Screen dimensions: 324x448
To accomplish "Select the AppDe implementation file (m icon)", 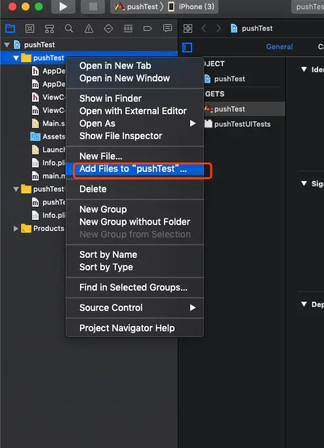I will [49, 84].
